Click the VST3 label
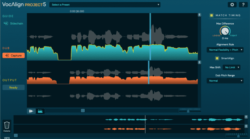Screen dimensions: 250x139 (x=7, y=138)
